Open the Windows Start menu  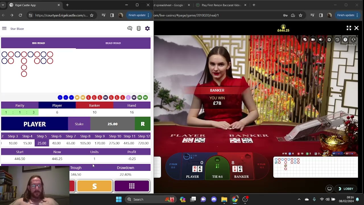click(x=119, y=199)
